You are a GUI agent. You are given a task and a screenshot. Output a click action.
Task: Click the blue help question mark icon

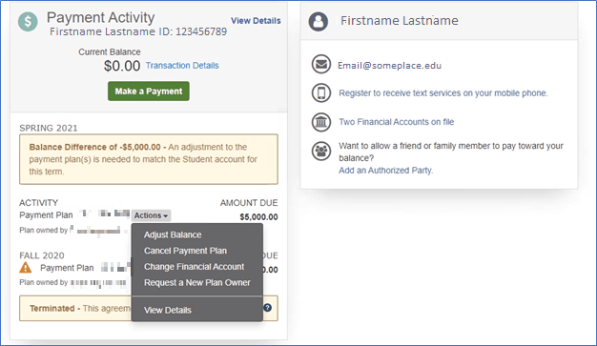[x=268, y=308]
